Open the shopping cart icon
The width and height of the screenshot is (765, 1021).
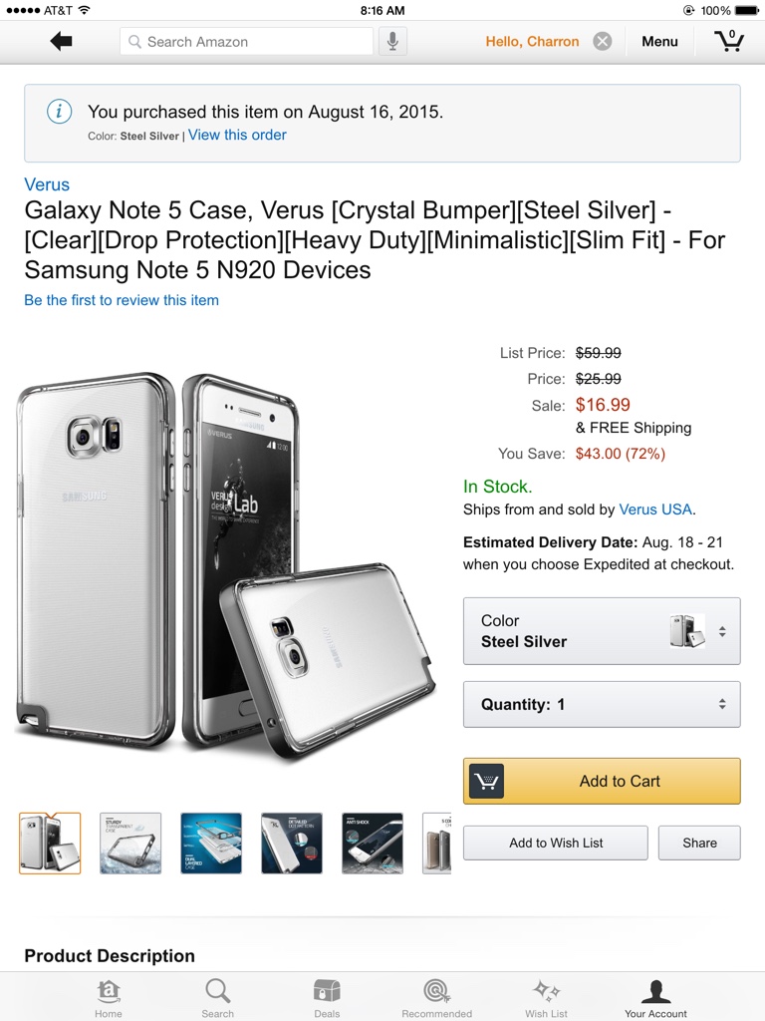coord(729,41)
